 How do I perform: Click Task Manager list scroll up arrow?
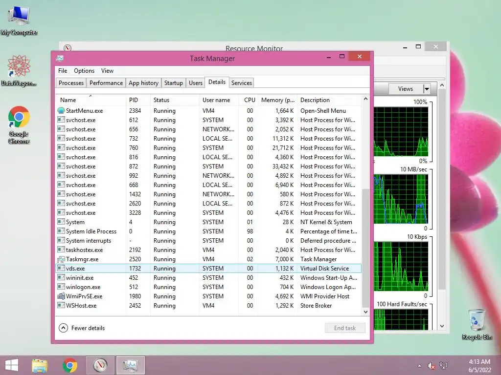pyautogui.click(x=365, y=99)
